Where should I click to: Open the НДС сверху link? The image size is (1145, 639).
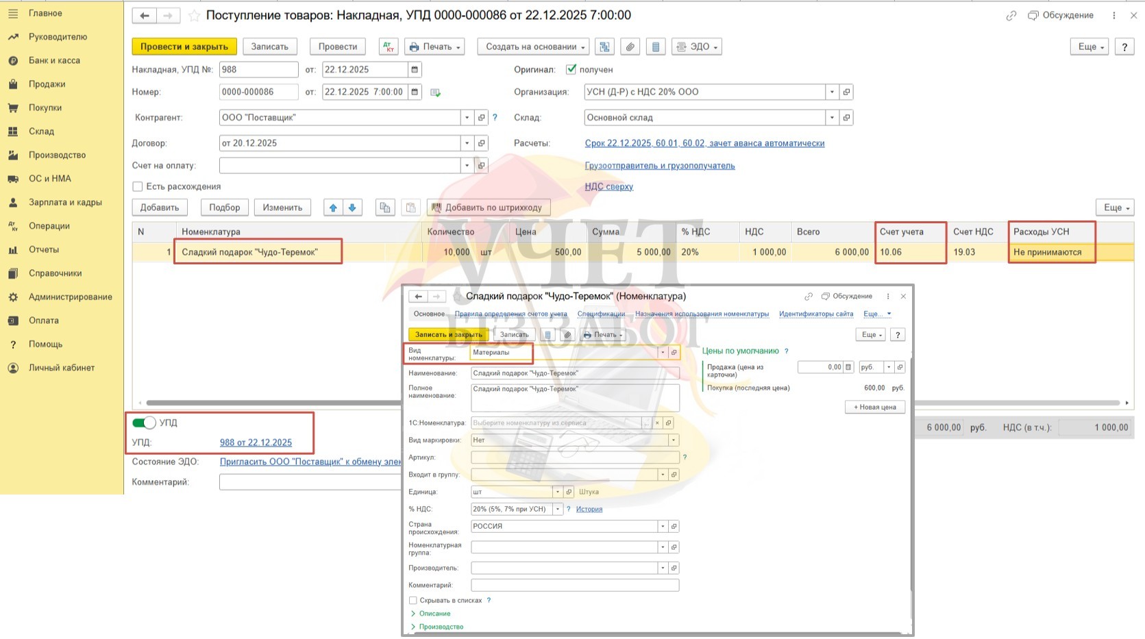(608, 186)
